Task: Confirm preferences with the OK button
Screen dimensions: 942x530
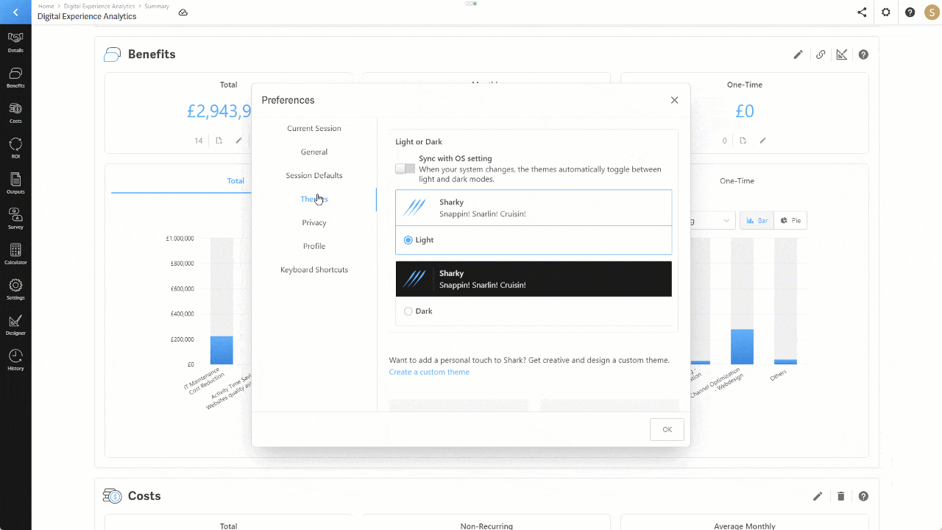Action: (x=666, y=429)
